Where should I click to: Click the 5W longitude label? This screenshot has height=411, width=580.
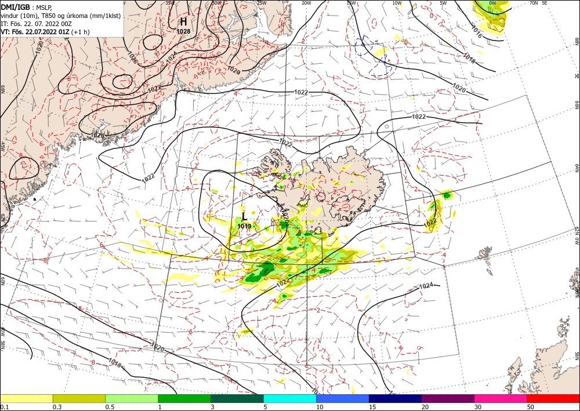coord(443,3)
